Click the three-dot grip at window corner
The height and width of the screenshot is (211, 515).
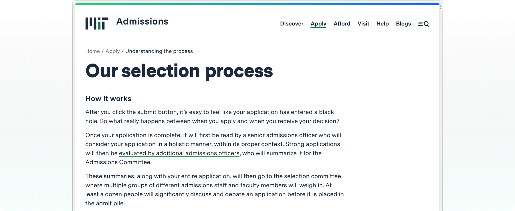pos(441,7)
